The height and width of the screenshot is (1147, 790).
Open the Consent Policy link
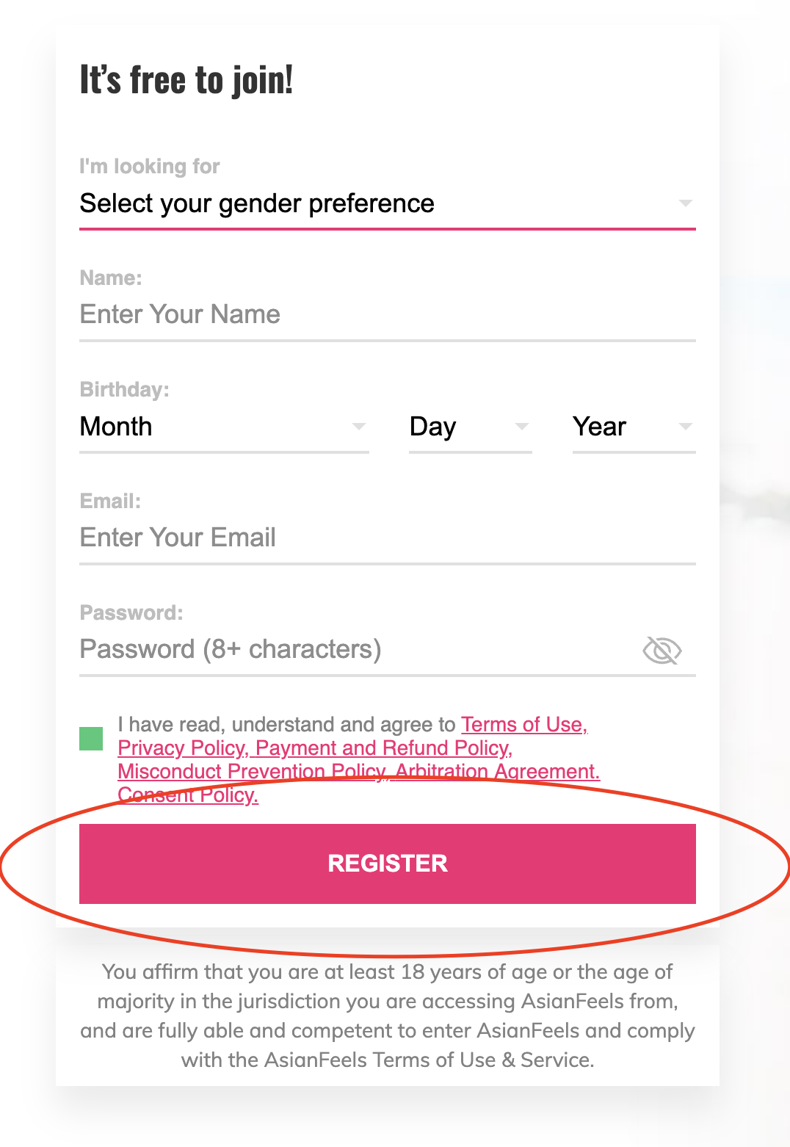(x=186, y=795)
